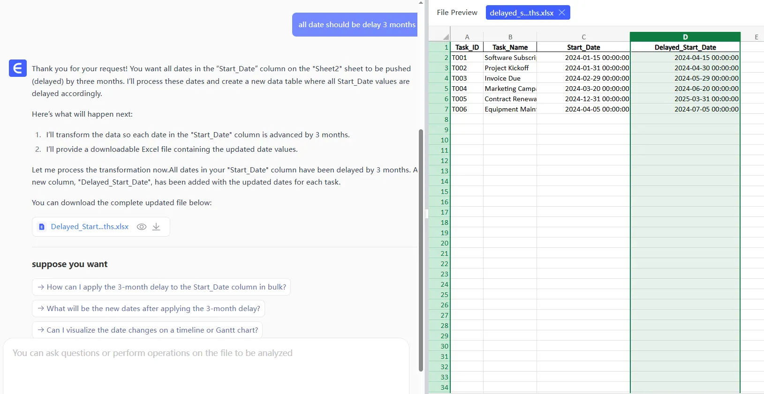Choose suggestion about new dates after delay
The image size is (764, 394).
tap(148, 309)
